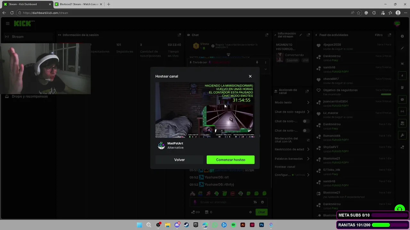Pop out the Acciones de canal panel
410x230 pixels.
[x=307, y=91]
